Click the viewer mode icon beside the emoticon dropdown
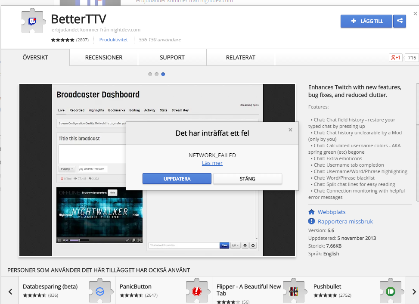This screenshot has height=304, width=419. coord(245,245)
